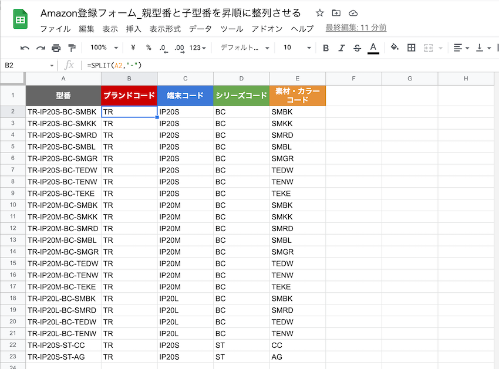Viewport: 499px width, 369px height.
Task: Click the 最終編集: 11 分前 link
Action: [355, 28]
